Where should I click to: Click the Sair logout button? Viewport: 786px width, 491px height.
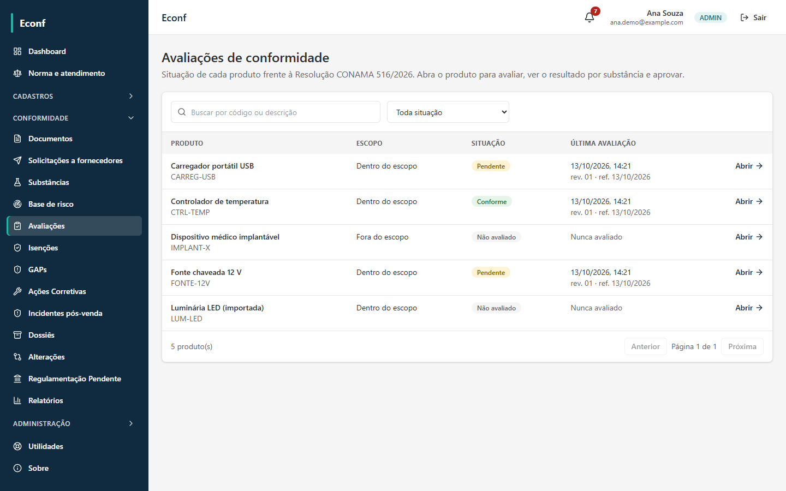pyautogui.click(x=753, y=17)
